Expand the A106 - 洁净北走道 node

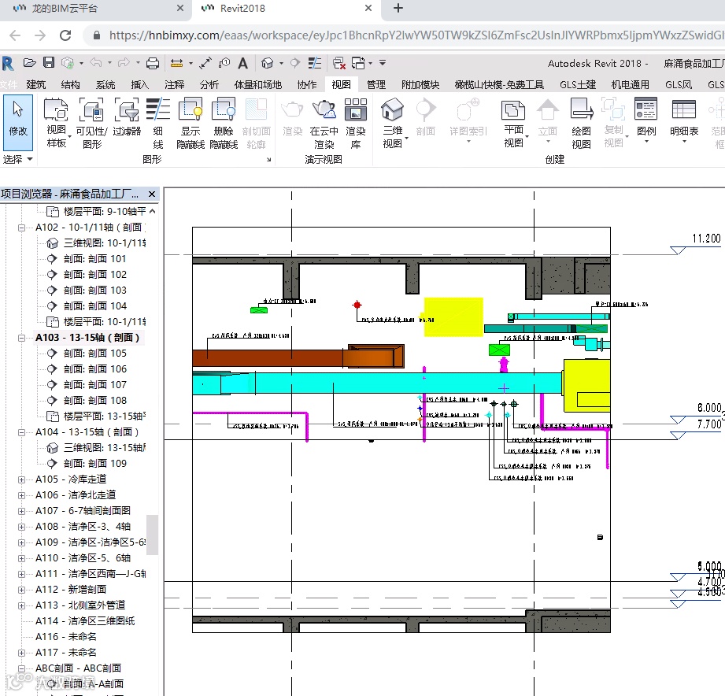21,495
